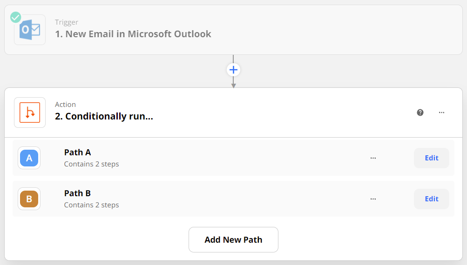Click Path B Contains 2 steps text

pos(91,205)
